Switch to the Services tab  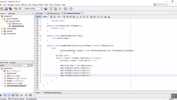(x=12, y=14)
